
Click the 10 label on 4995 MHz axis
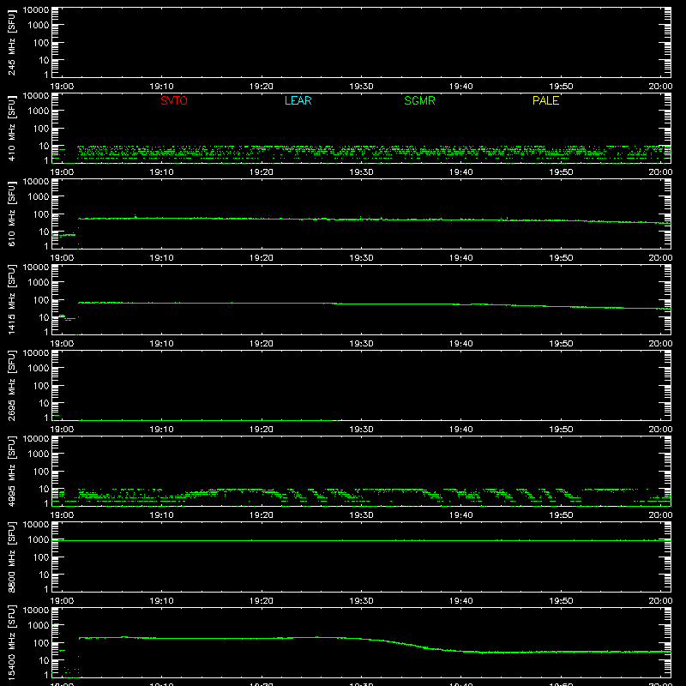[44, 489]
